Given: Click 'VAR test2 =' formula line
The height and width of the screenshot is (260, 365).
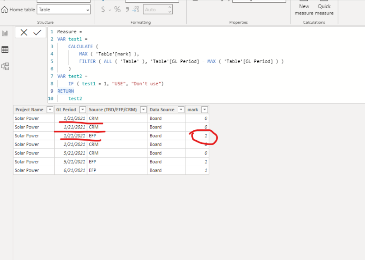Looking at the screenshot, I should [72, 76].
